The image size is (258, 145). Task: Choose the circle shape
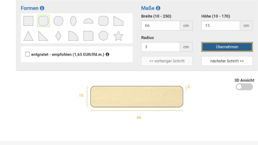tap(58, 21)
